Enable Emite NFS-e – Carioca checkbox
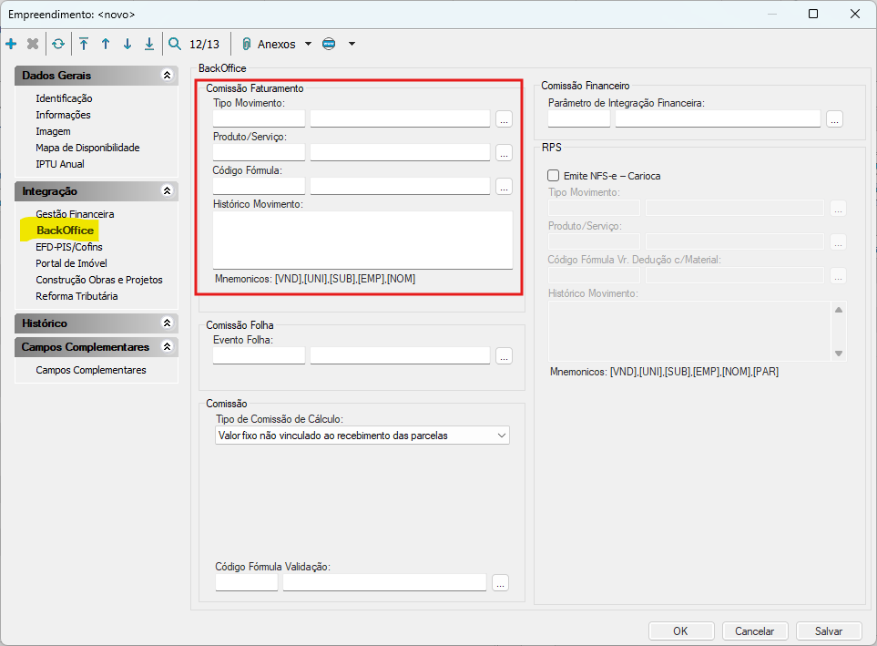The height and width of the screenshot is (646, 877). [x=553, y=176]
